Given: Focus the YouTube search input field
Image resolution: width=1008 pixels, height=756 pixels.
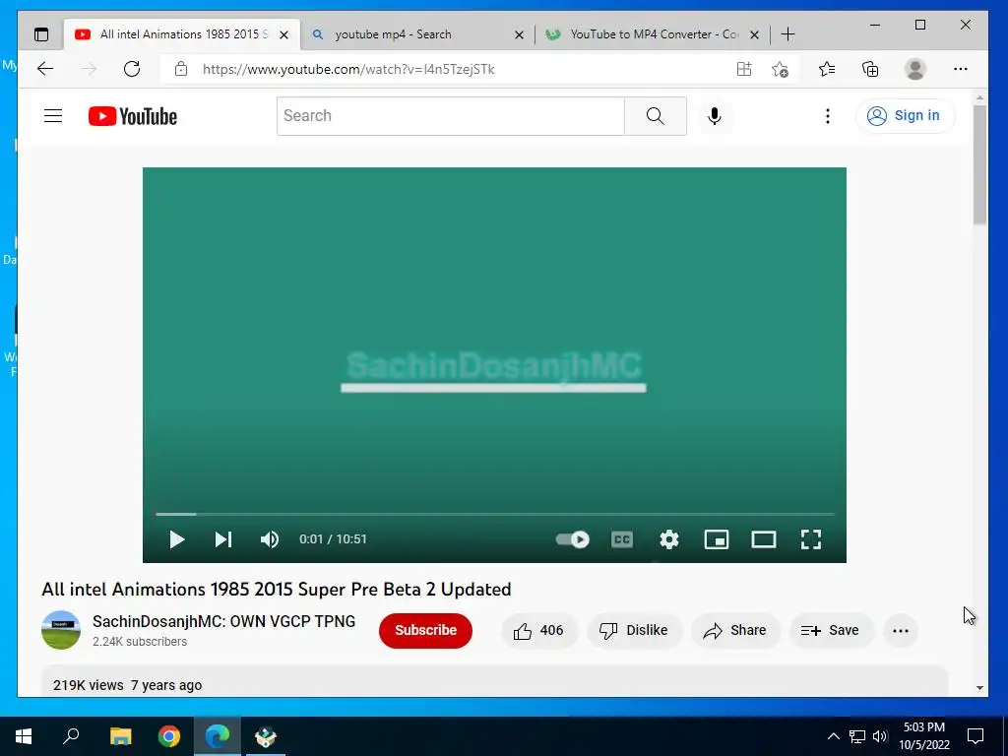Looking at the screenshot, I should 450,116.
